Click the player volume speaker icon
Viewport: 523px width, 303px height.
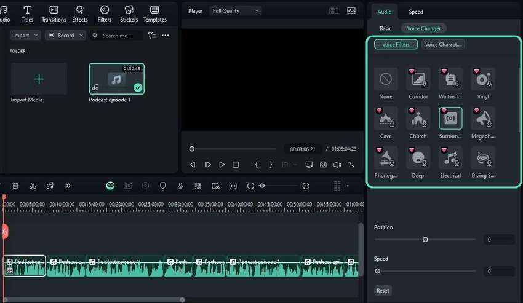click(x=337, y=165)
